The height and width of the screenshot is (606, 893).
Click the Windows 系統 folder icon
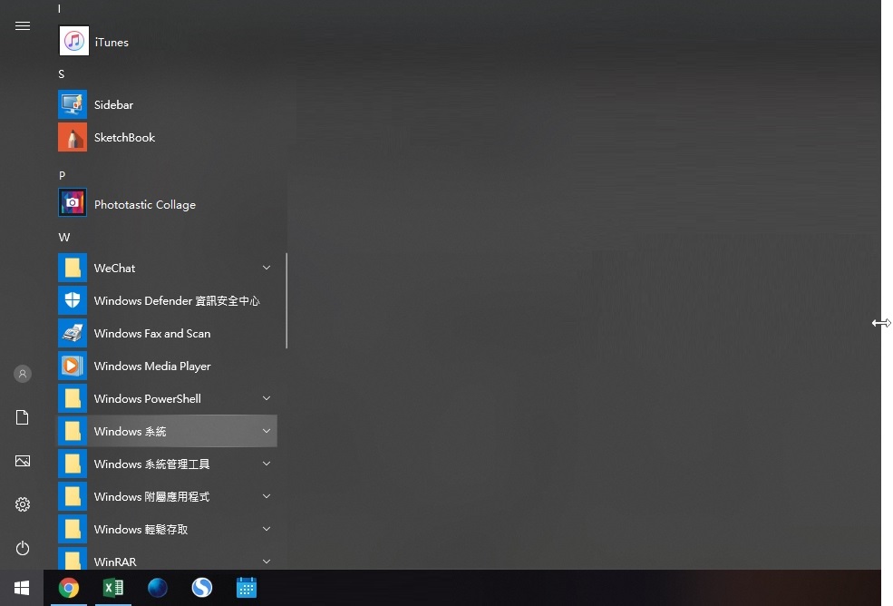pyautogui.click(x=73, y=431)
